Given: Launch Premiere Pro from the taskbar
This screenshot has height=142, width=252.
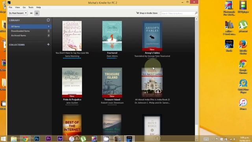Looking at the screenshot, I should coord(48,138).
